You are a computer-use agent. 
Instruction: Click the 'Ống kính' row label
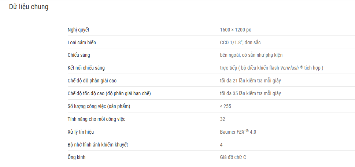(77, 157)
